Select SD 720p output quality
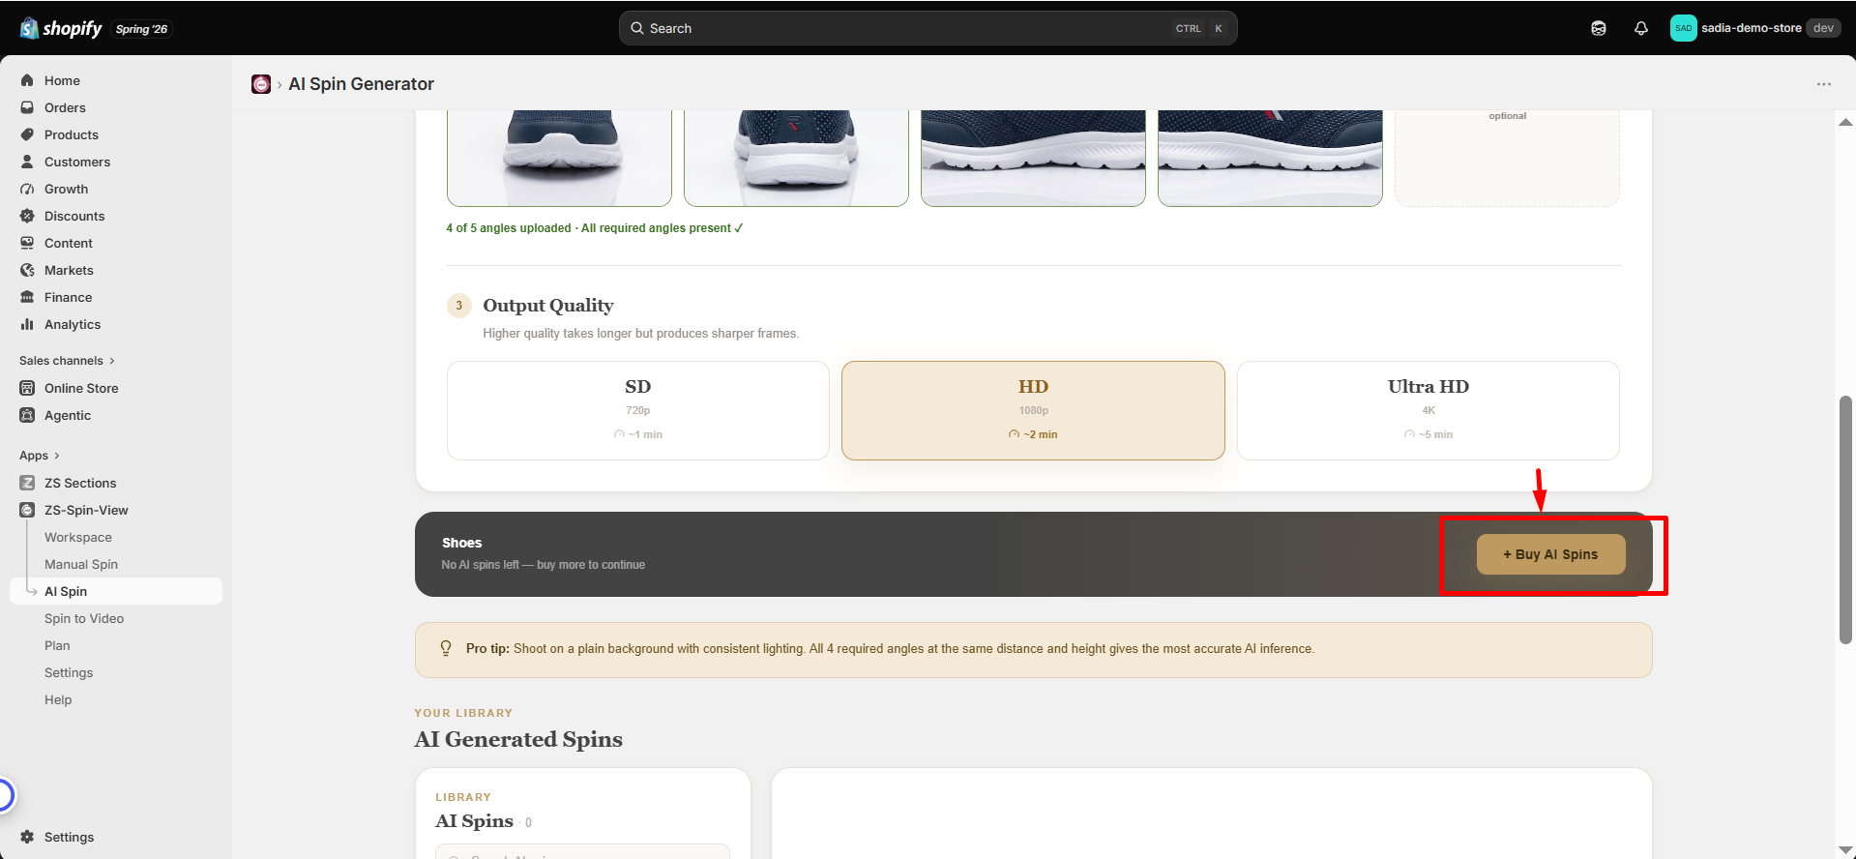1856x859 pixels. (x=638, y=410)
